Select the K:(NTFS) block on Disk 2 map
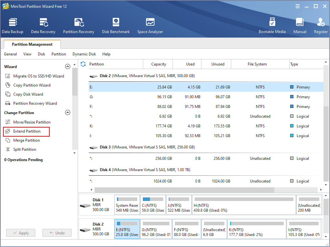The height and width of the screenshot is (247, 330). pyautogui.click(x=257, y=229)
